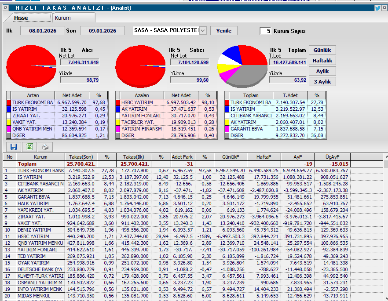Close the Hızlı Takas Analizi window
The height and width of the screenshot is (301, 388).
pyautogui.click(x=384, y=7)
